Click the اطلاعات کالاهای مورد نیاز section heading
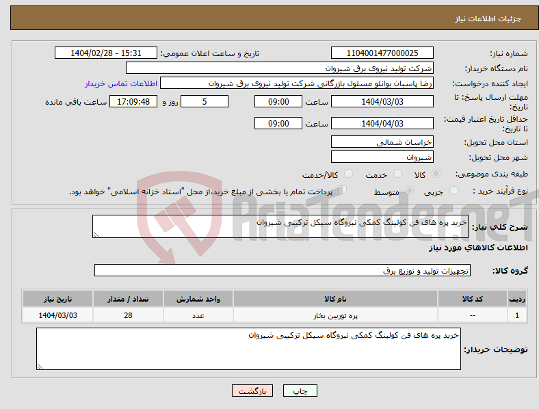The height and width of the screenshot is (409, 539). pos(478,248)
